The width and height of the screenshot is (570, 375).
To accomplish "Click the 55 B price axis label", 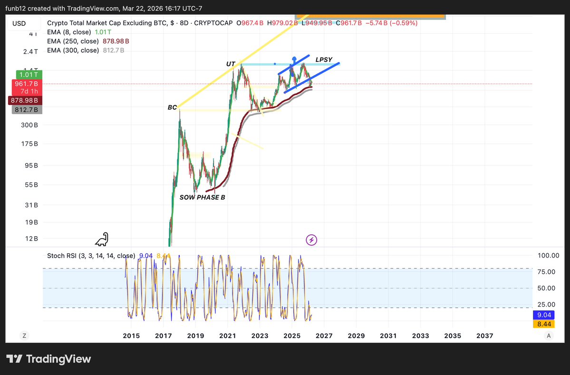I will pyautogui.click(x=31, y=184).
